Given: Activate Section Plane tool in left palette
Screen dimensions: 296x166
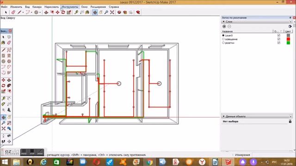Looking at the screenshot, I should (9, 142).
